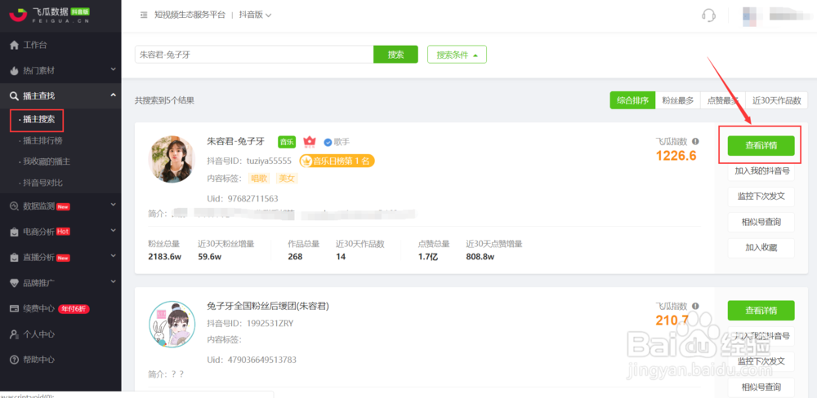Screen dimensions: 817x398
Task: Click the magnifier icon beside 播主查找
Action: point(15,95)
